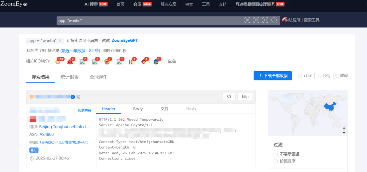Open 解决方案 in top navigation
The image size is (367, 172).
pos(169,4)
